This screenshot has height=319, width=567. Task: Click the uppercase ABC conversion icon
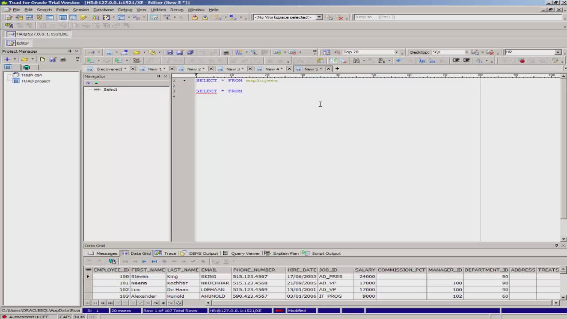coord(422,60)
